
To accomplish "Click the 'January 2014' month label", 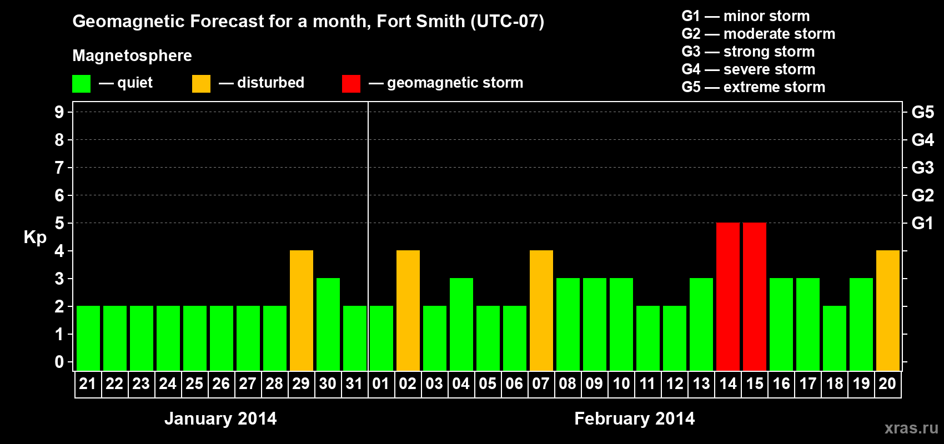I will click(x=220, y=418).
